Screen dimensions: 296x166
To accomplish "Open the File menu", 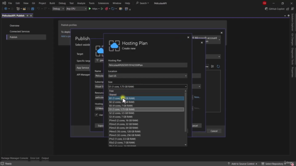I will click(x=10, y=3).
